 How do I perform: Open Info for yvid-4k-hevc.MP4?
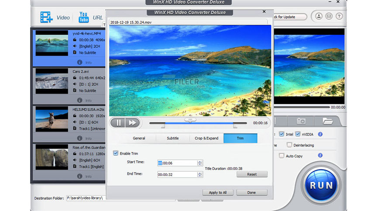click(84, 62)
